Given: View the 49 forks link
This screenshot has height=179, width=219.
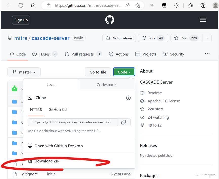Looking at the screenshot, I should pyautogui.click(x=155, y=125).
